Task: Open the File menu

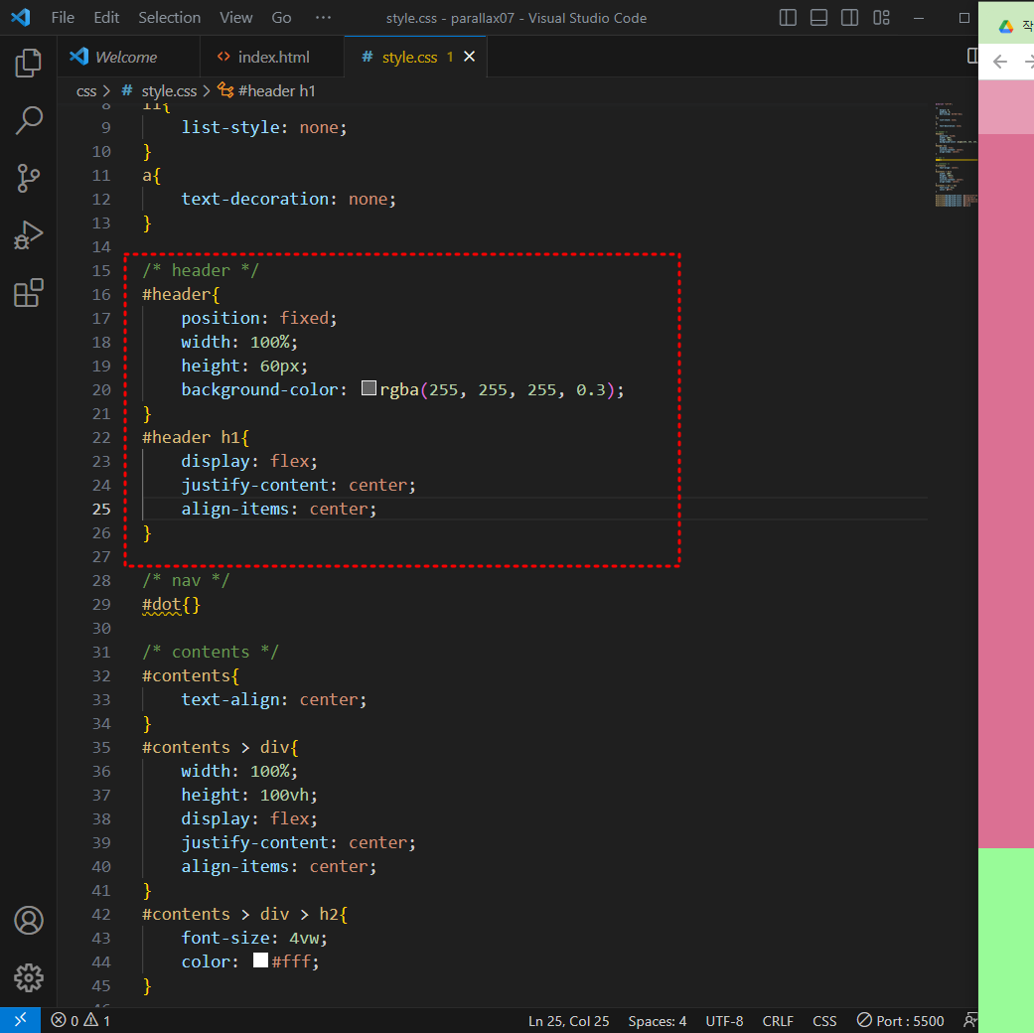Action: [63, 18]
